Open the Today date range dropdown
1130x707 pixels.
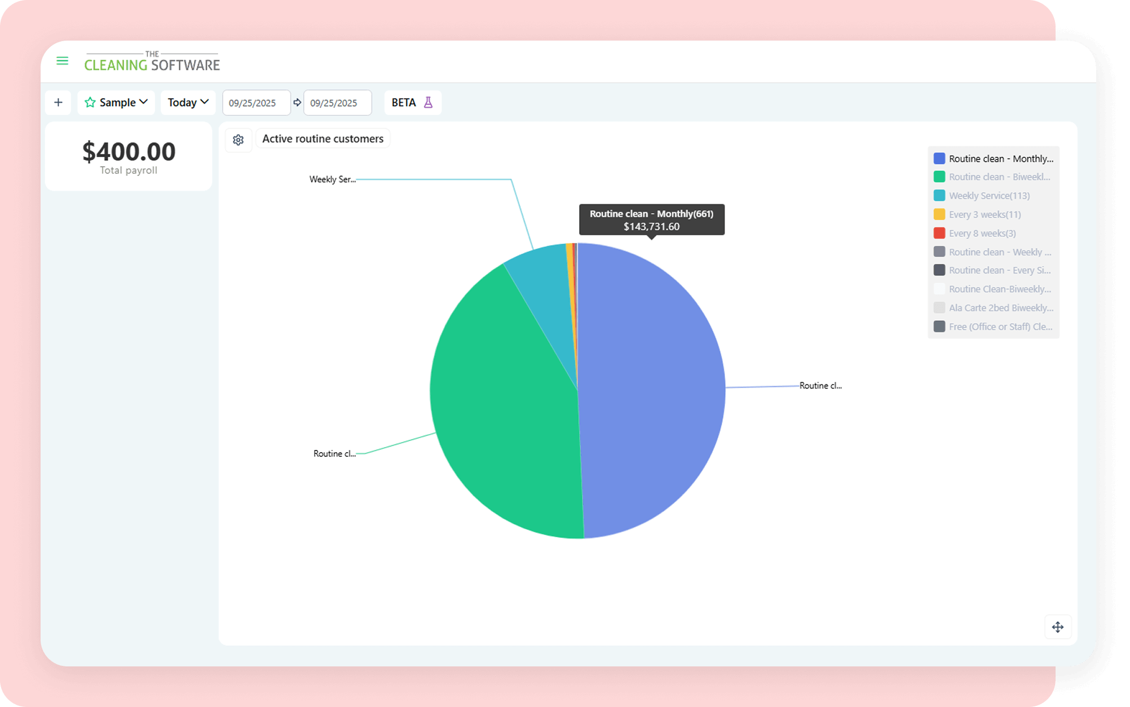[188, 103]
